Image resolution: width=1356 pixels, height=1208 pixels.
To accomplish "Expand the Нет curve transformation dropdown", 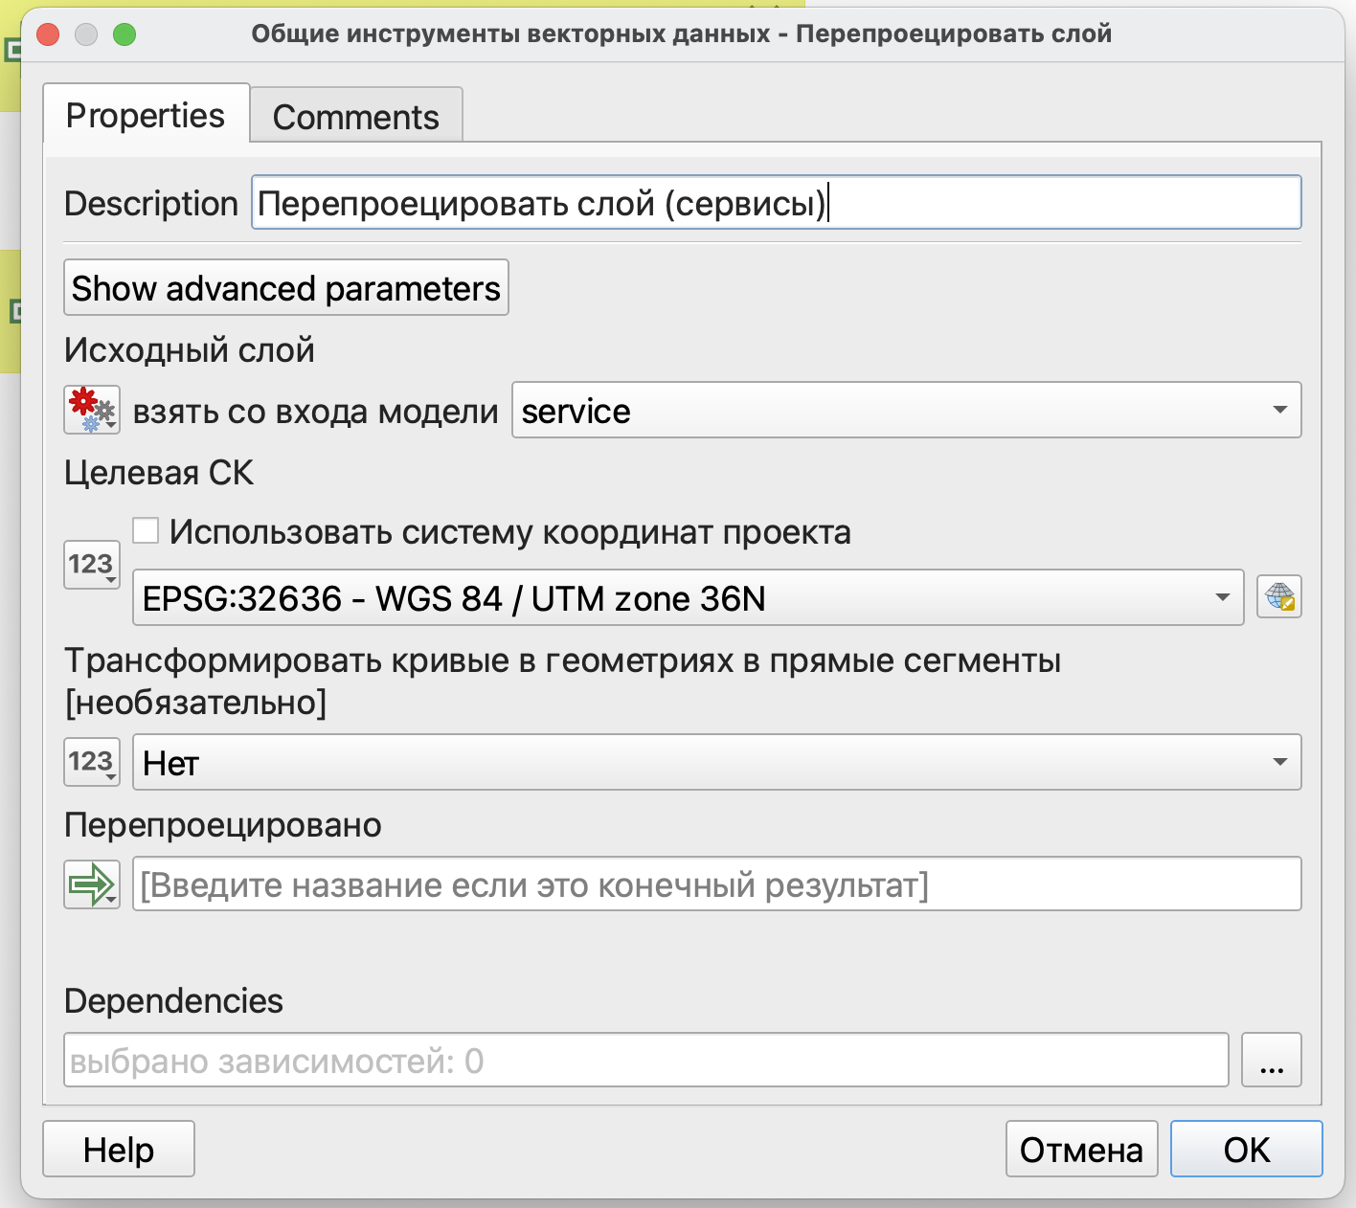I will tap(715, 762).
